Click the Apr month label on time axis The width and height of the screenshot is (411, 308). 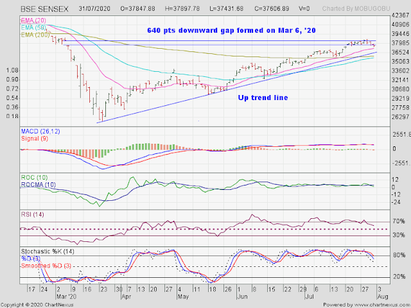coord(126,296)
